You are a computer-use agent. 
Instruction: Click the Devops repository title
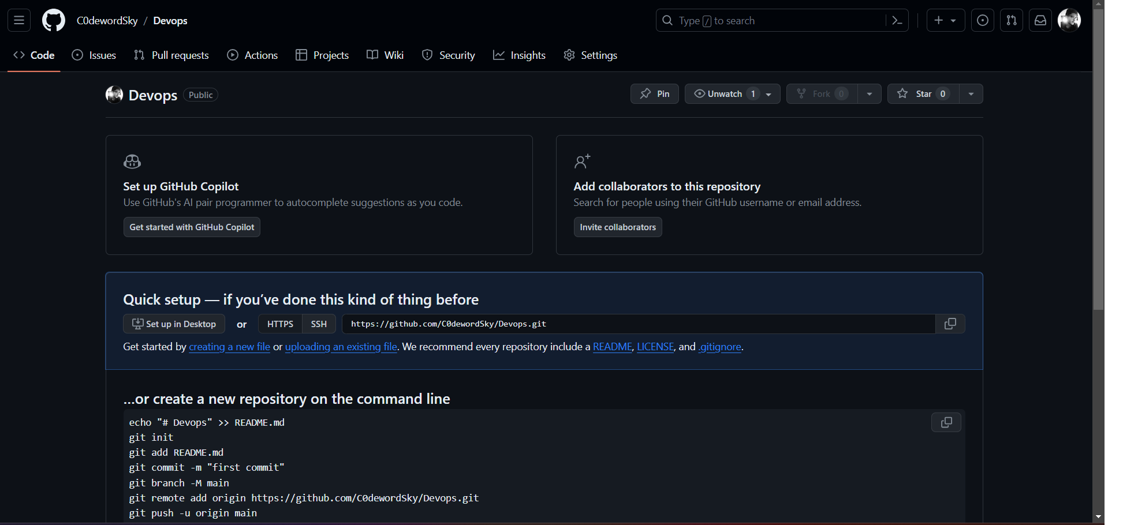pyautogui.click(x=153, y=95)
